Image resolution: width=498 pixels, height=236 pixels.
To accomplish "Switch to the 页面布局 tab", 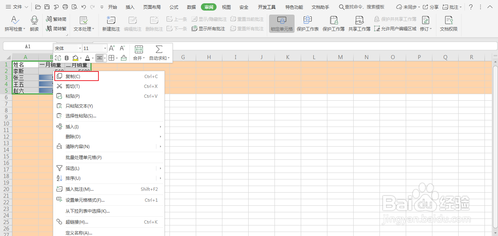I will (x=152, y=7).
